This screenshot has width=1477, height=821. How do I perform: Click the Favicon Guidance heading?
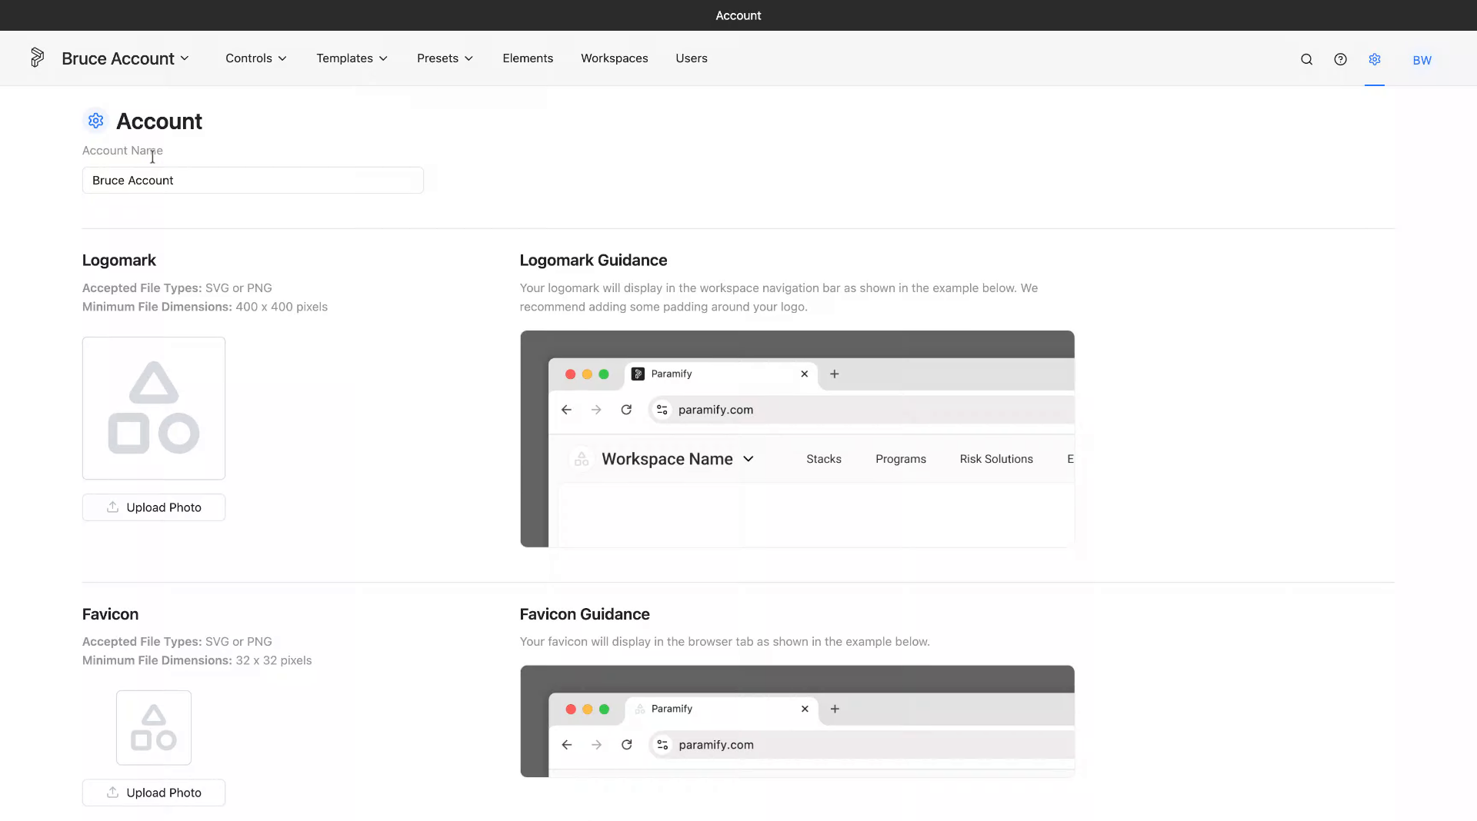tap(585, 614)
